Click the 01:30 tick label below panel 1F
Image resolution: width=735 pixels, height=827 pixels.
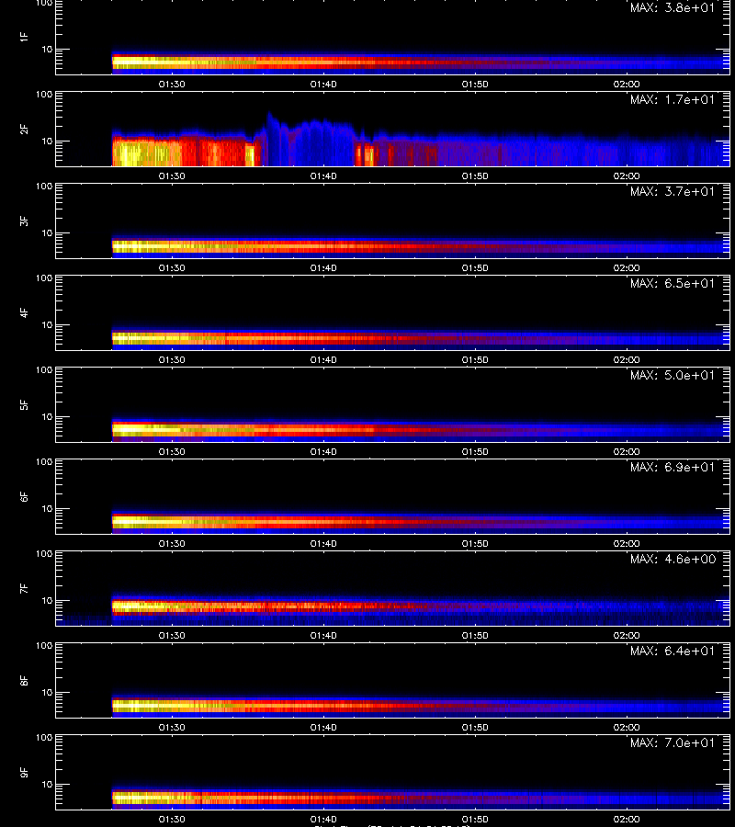click(x=172, y=85)
